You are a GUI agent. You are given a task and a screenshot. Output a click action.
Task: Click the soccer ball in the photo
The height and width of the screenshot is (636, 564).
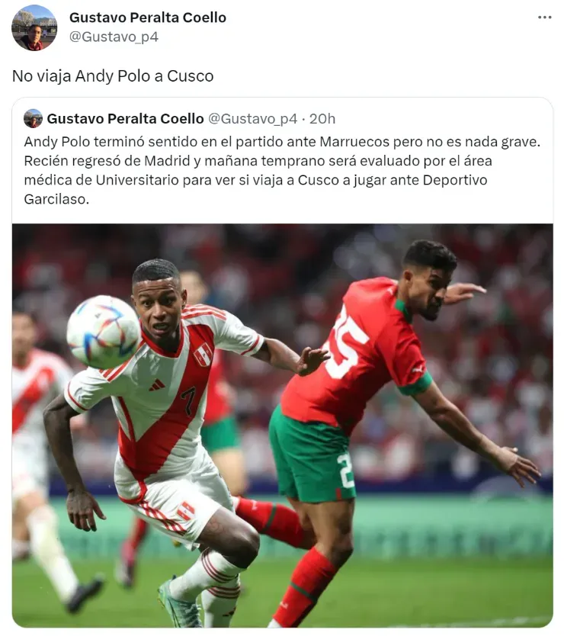pos(104,332)
